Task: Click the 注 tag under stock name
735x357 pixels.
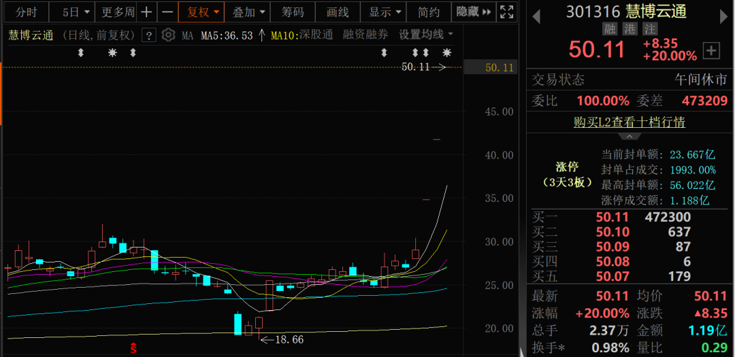Action: pyautogui.click(x=650, y=29)
